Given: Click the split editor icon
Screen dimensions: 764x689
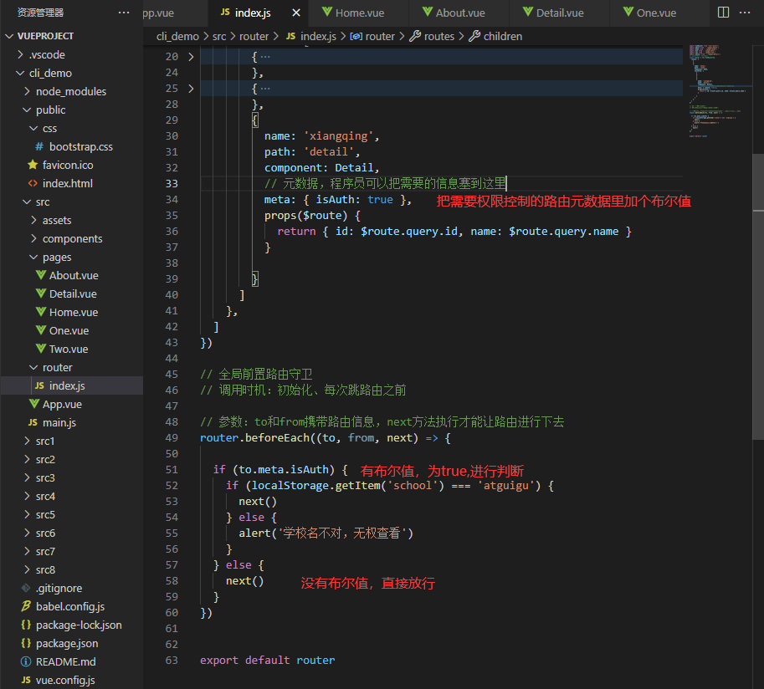Looking at the screenshot, I should 724,13.
